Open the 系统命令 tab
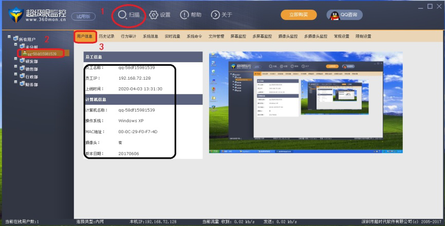The image size is (445, 226). tap(194, 36)
